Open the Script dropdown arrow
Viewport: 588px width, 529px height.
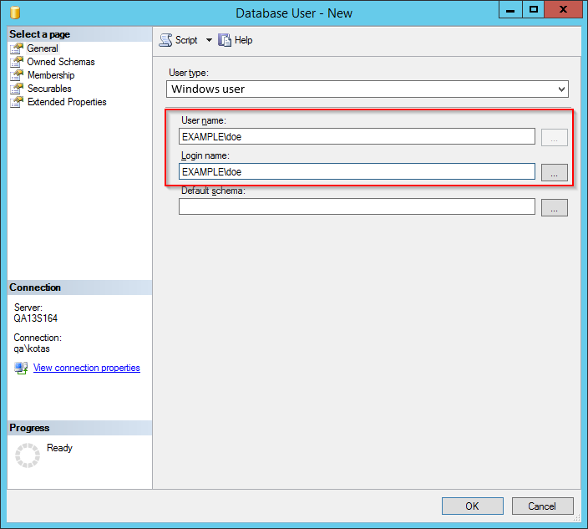pyautogui.click(x=209, y=40)
